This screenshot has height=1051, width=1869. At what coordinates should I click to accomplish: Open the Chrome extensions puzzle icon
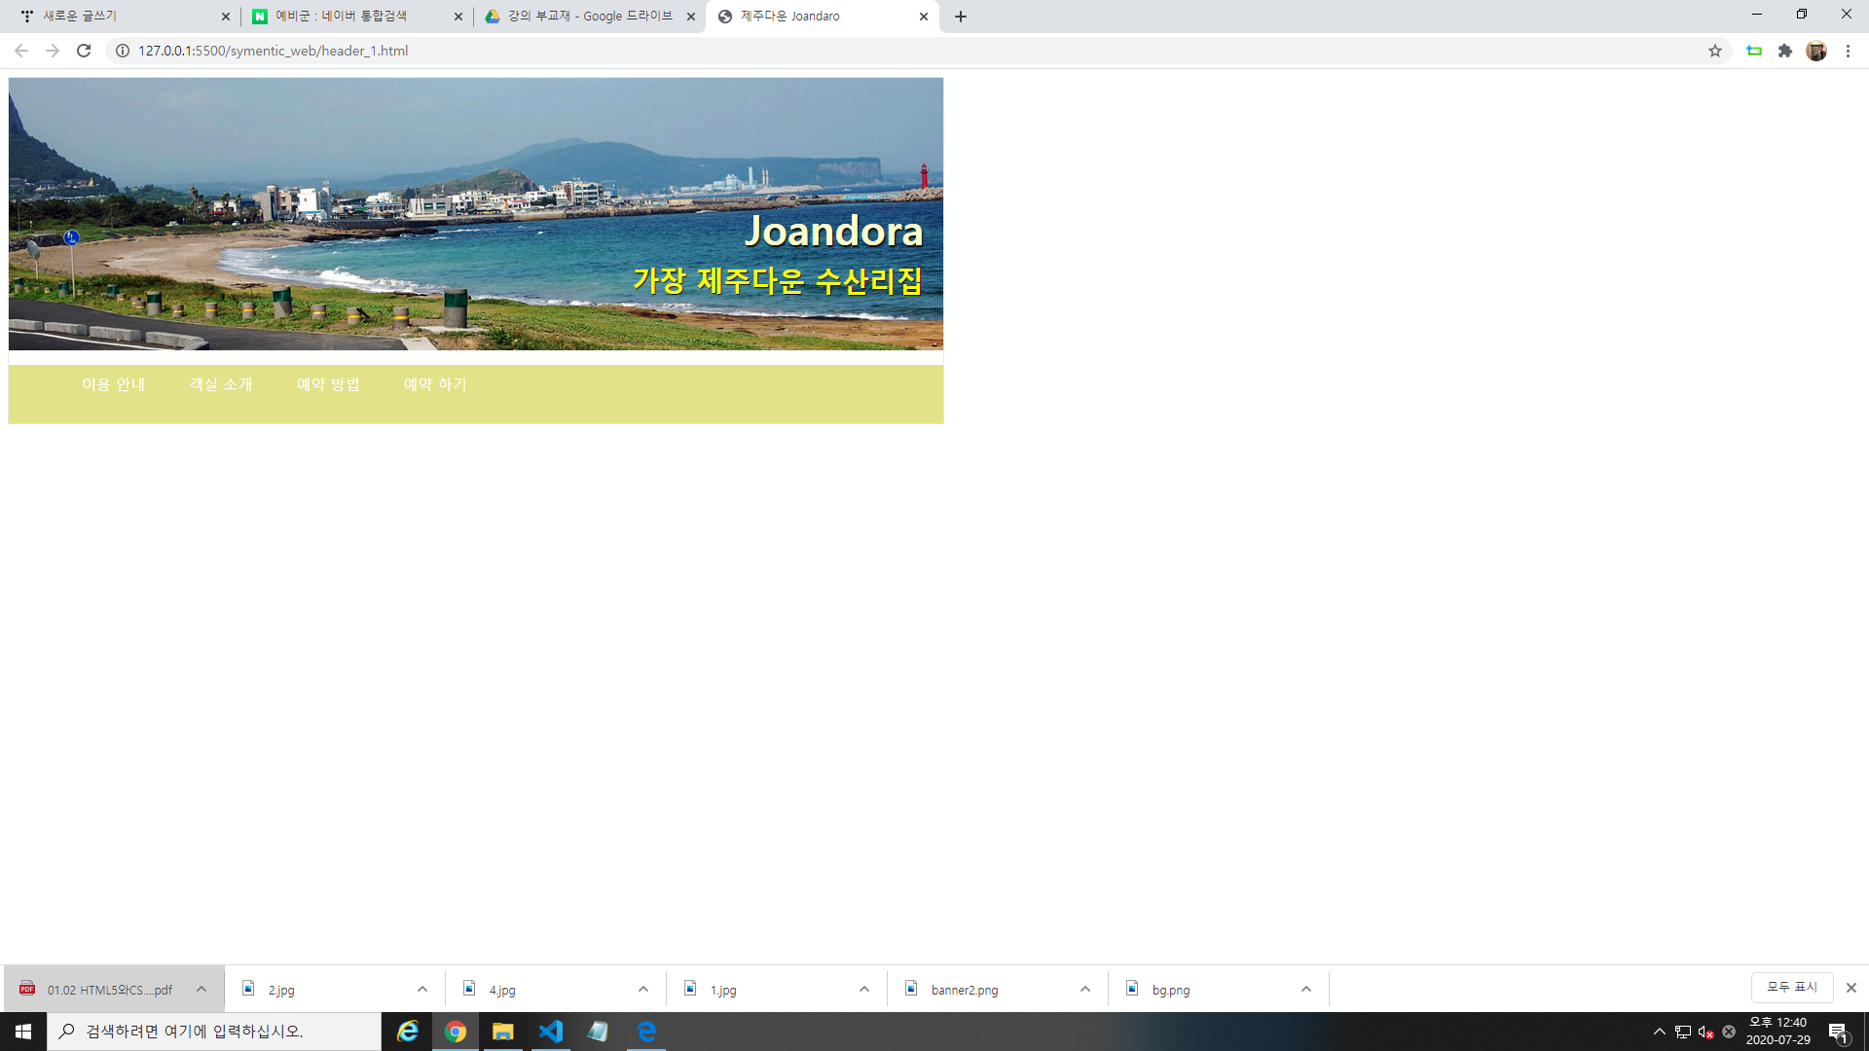tap(1785, 51)
